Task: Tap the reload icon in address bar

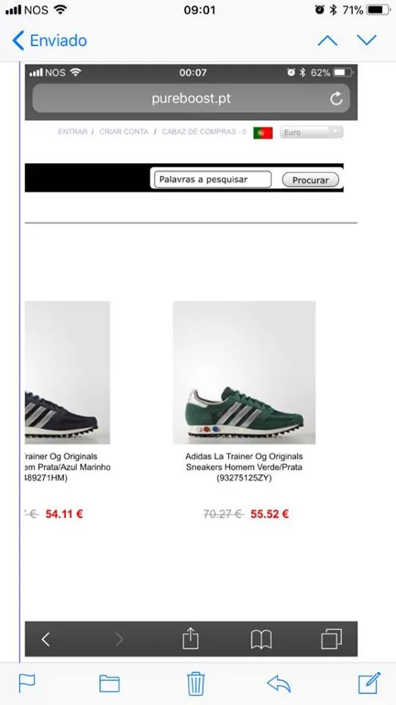Action: coord(337,98)
